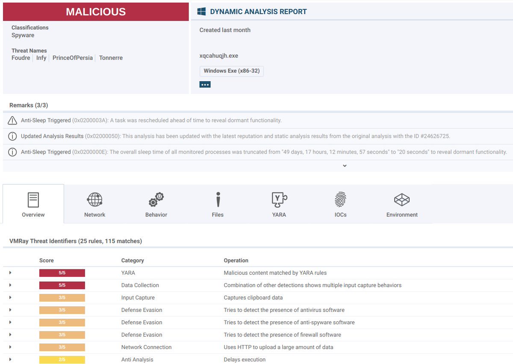Click the 'Remarks (3/3)' heading

click(29, 105)
